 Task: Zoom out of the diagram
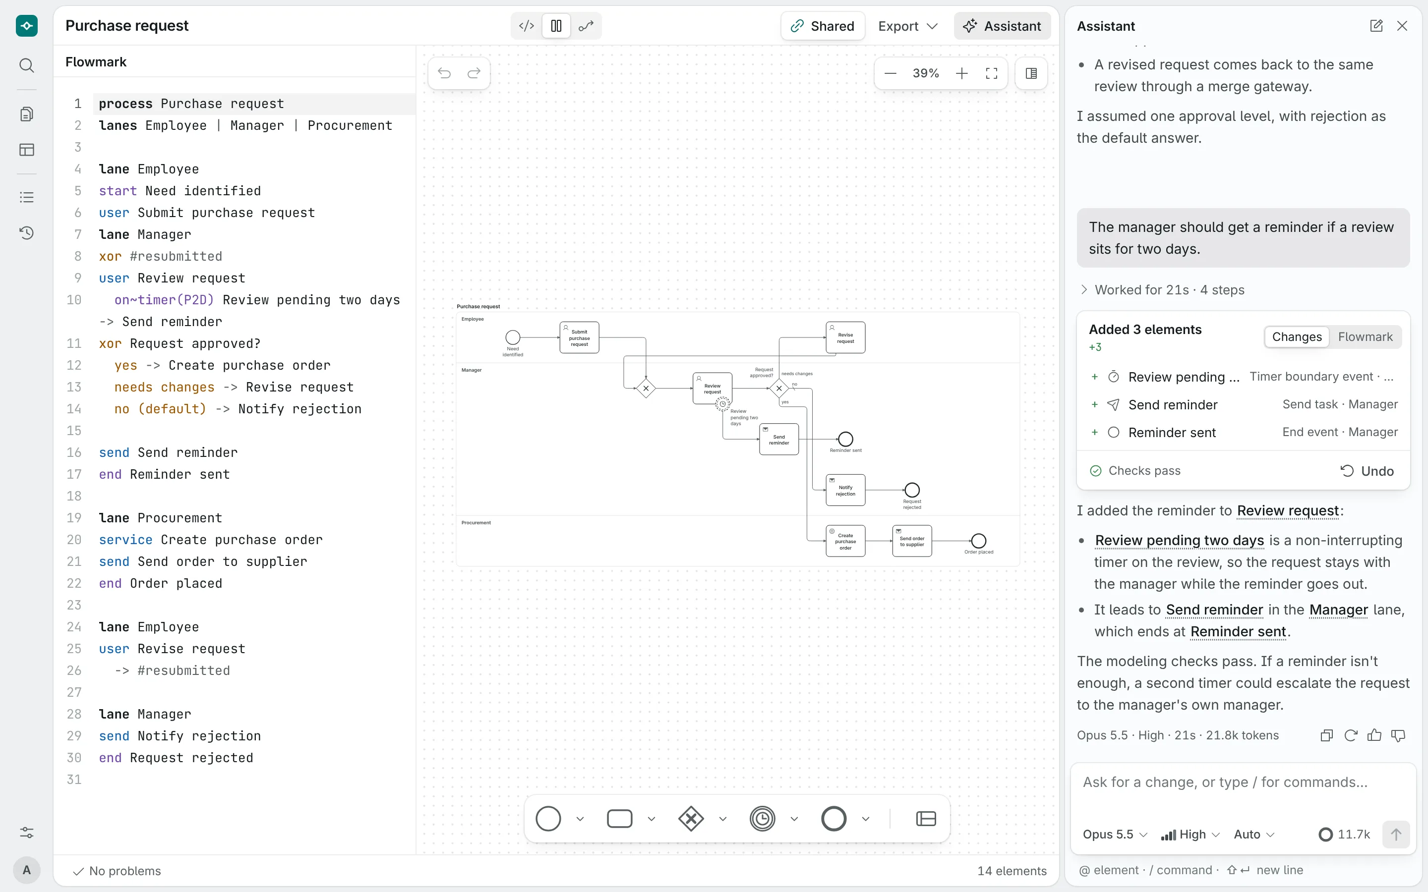coord(891,73)
